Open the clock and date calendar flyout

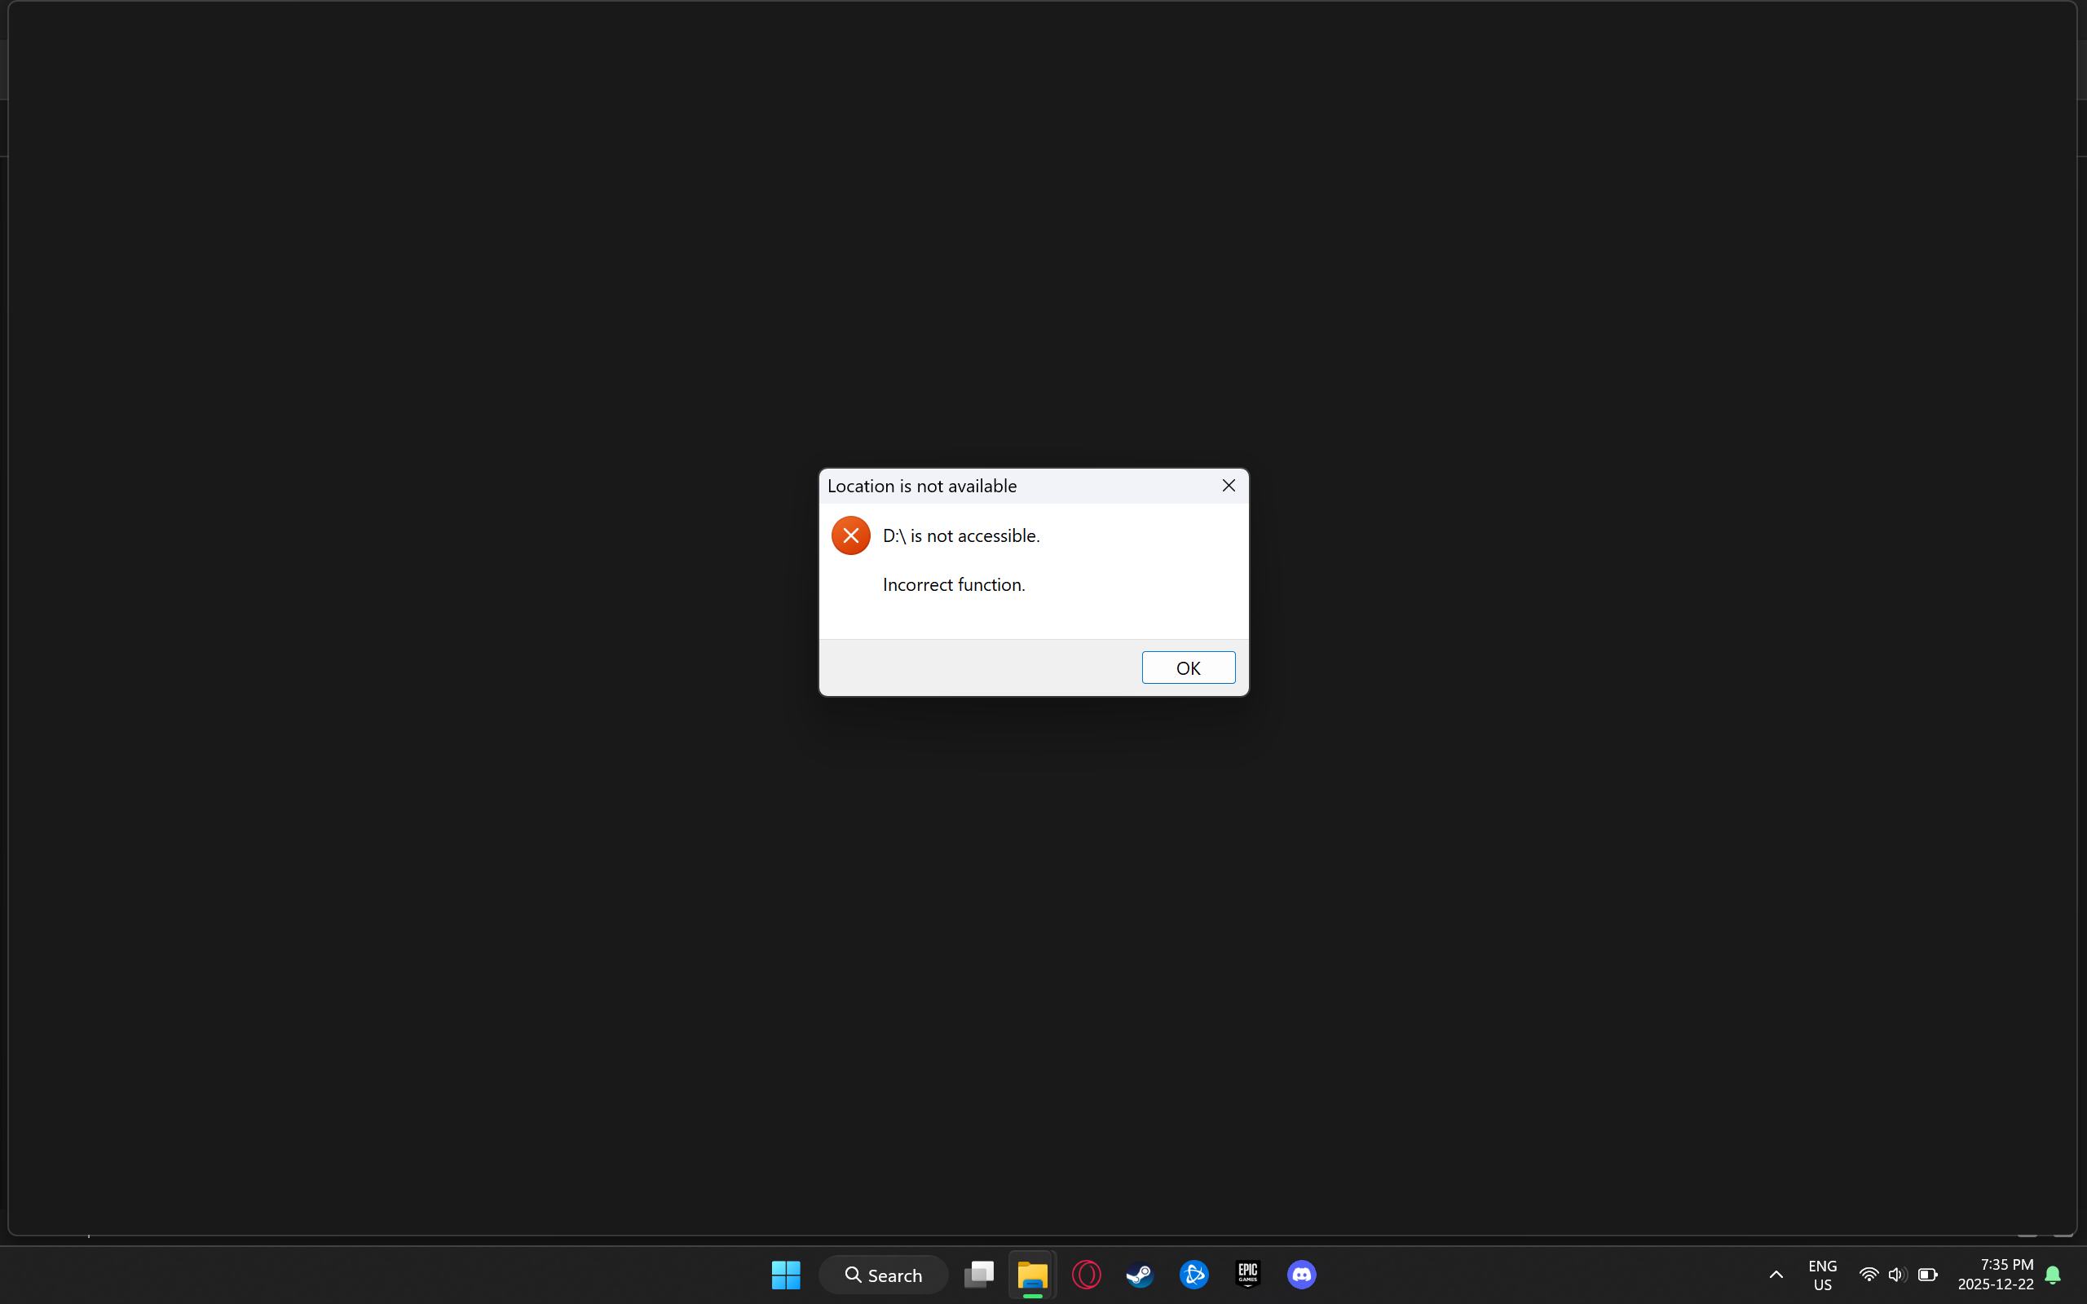(1995, 1275)
